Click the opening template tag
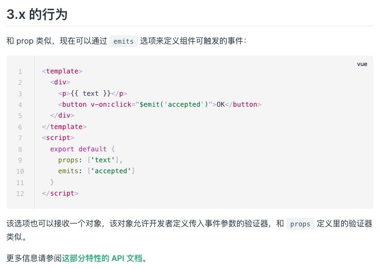Screen dimensions: 380x269 click(63, 71)
